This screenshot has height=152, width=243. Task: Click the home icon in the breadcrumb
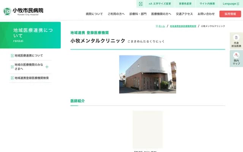157,26
